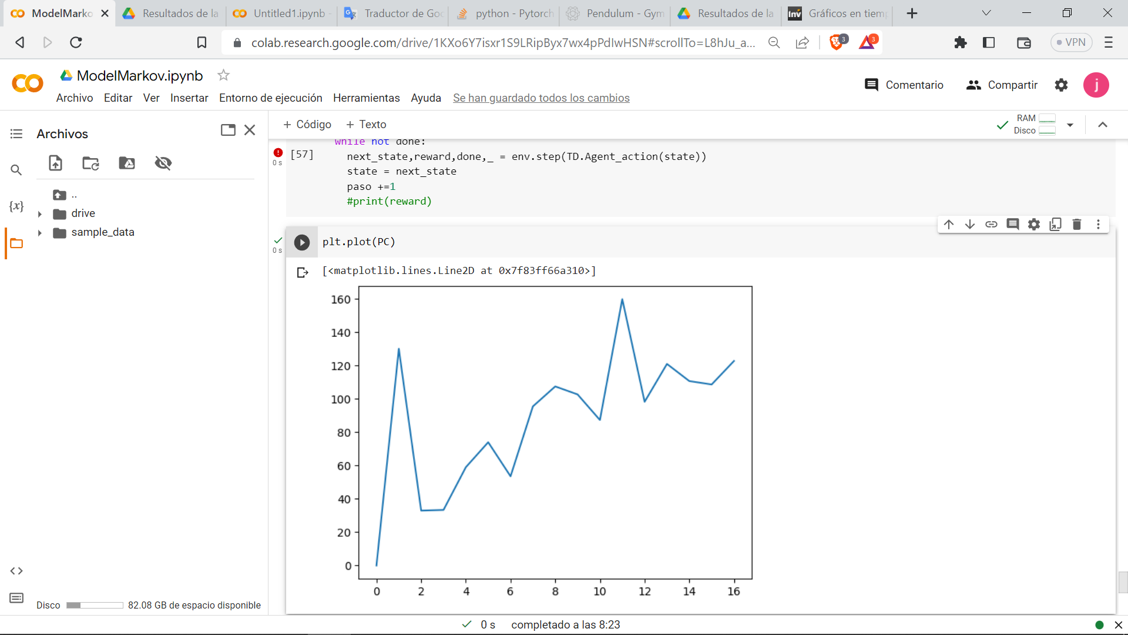Open RAM and Disk connection dropdown
1128x635 pixels.
[1070, 125]
